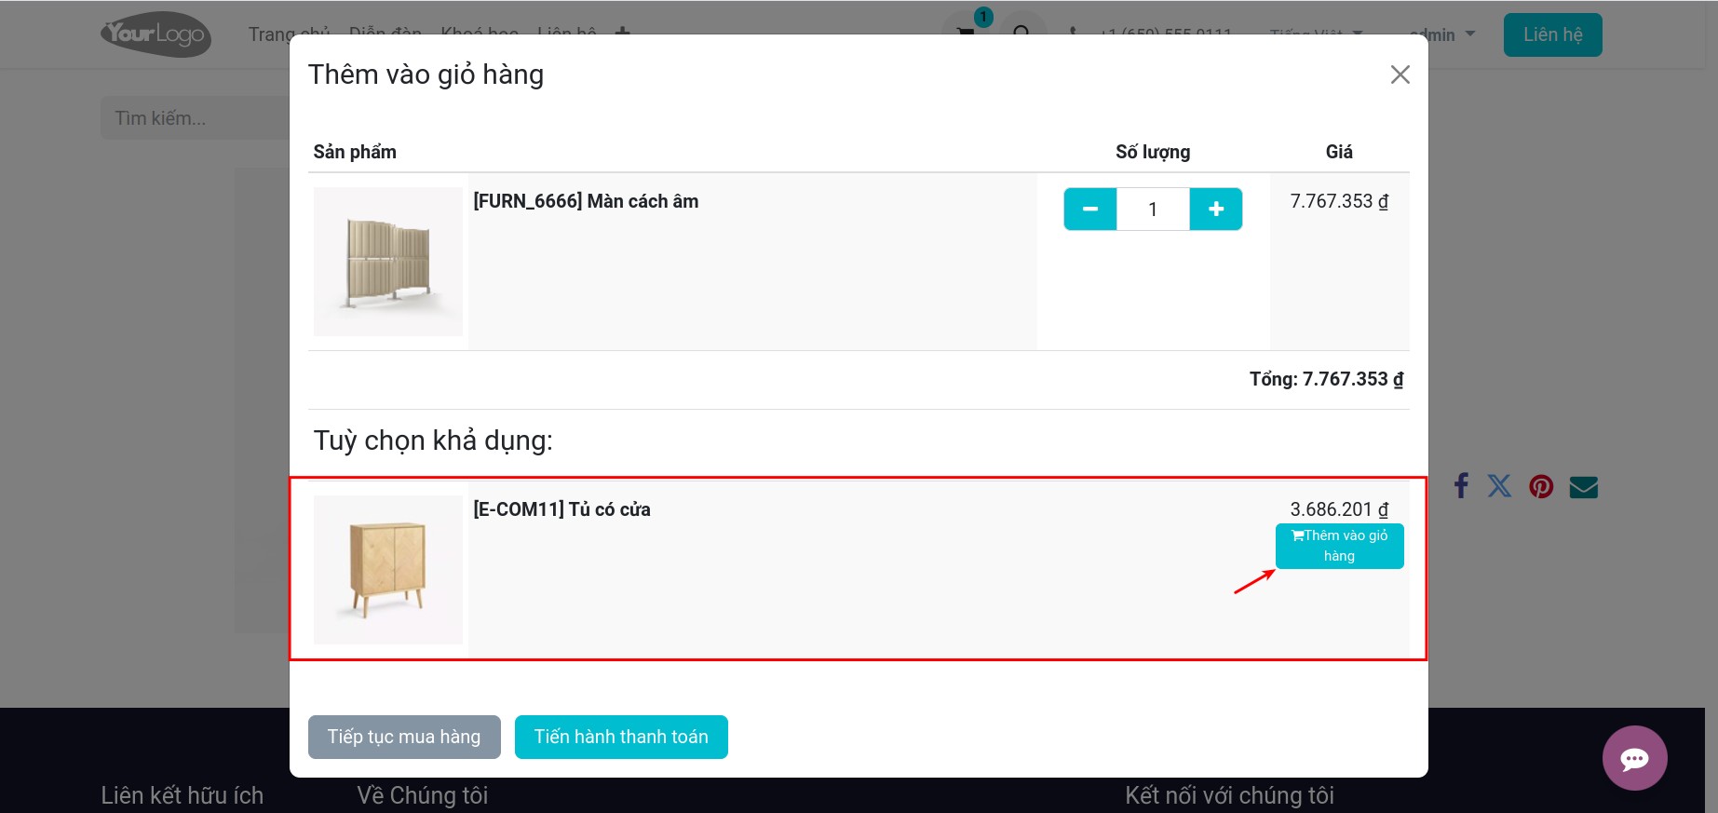Viewport: 1718px width, 813px height.
Task: Add Tủ có cửa to the cart
Action: point(1339,546)
